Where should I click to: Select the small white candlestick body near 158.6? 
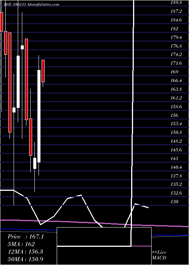point(14,110)
